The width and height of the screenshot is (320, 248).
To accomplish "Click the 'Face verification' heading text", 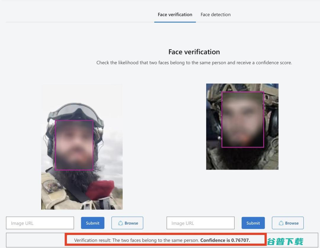I will click(x=194, y=52).
